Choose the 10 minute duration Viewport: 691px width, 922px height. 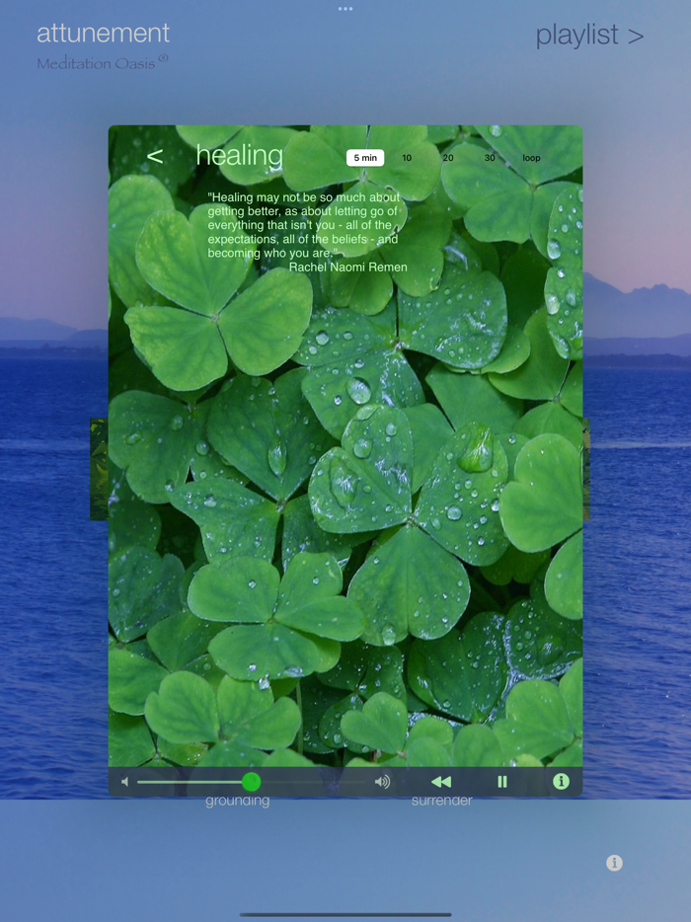click(407, 158)
